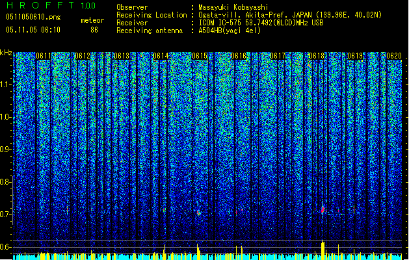
Task: Select observer name Masayuki Kobayashi
Action: point(233,7)
